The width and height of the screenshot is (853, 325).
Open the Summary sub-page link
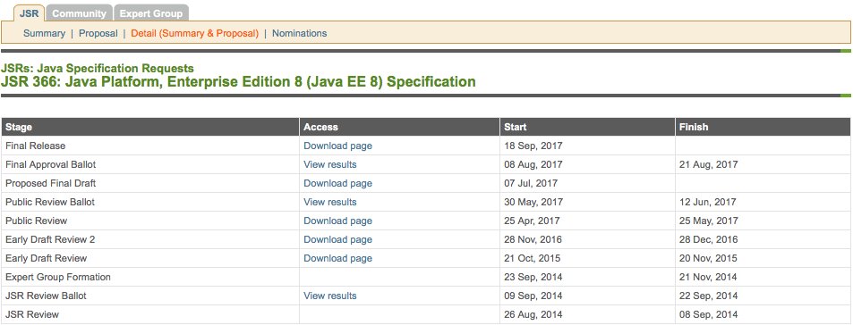point(44,33)
